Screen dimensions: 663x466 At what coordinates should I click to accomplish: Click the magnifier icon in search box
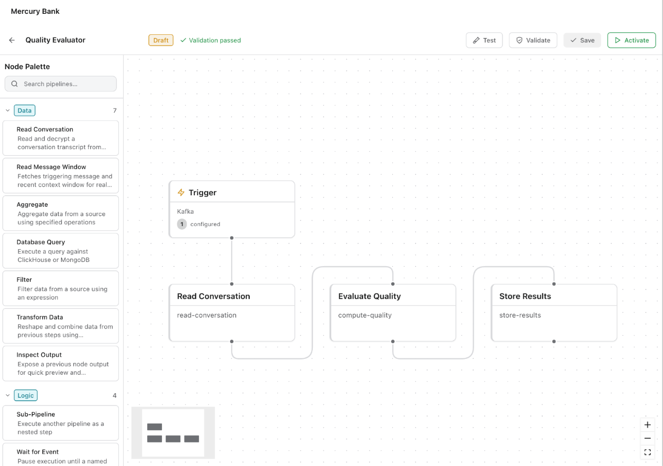pos(14,84)
